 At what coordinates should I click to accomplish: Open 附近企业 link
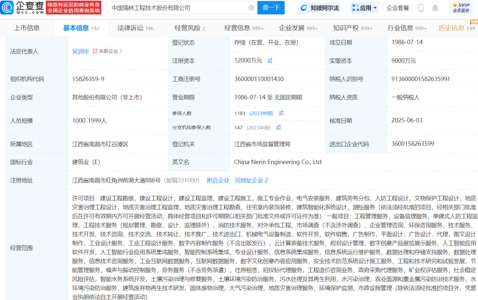(x=218, y=180)
